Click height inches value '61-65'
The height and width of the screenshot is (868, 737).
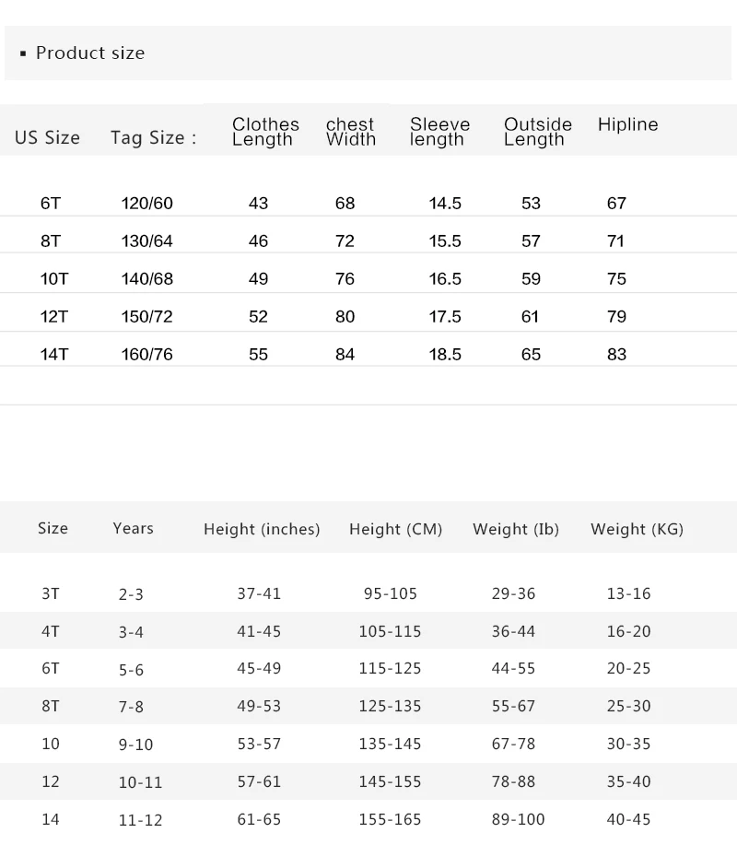click(259, 819)
